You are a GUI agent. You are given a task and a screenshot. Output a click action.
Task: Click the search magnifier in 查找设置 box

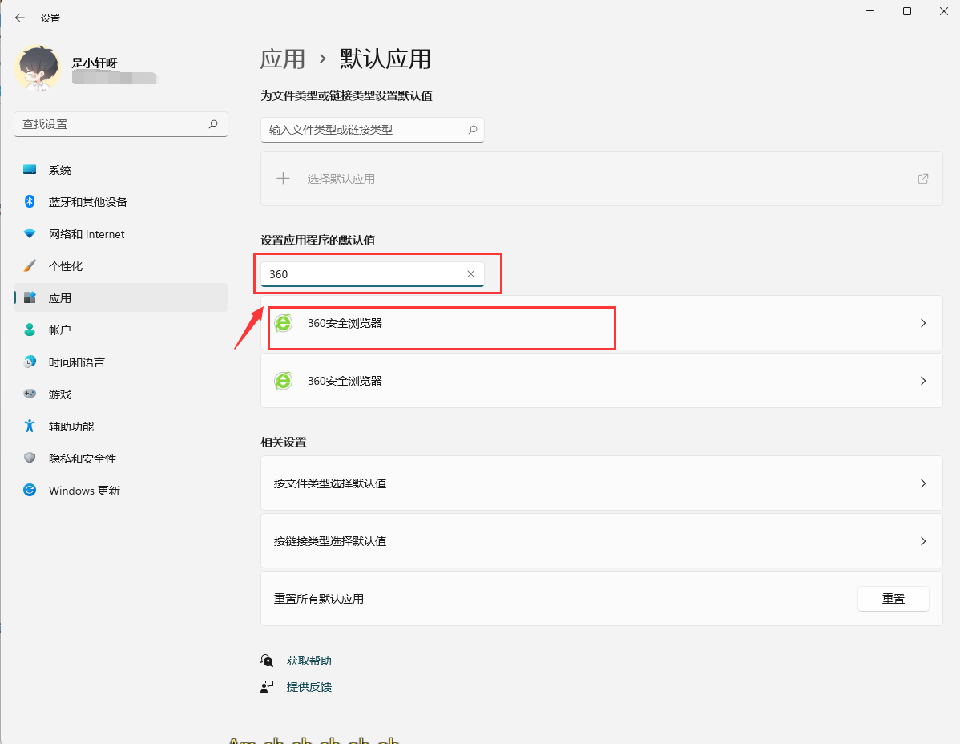(x=213, y=124)
